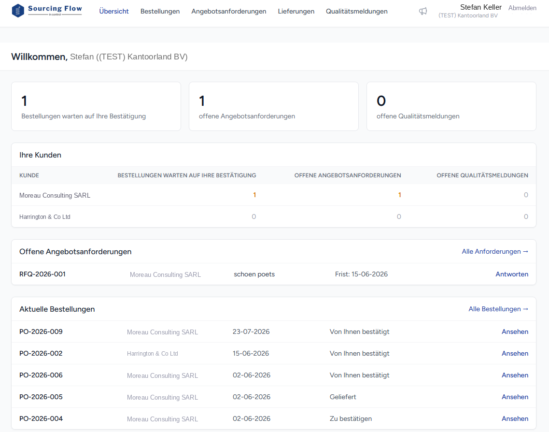This screenshot has width=549, height=432.
Task: Click the schoen poets description
Action: coord(254,274)
